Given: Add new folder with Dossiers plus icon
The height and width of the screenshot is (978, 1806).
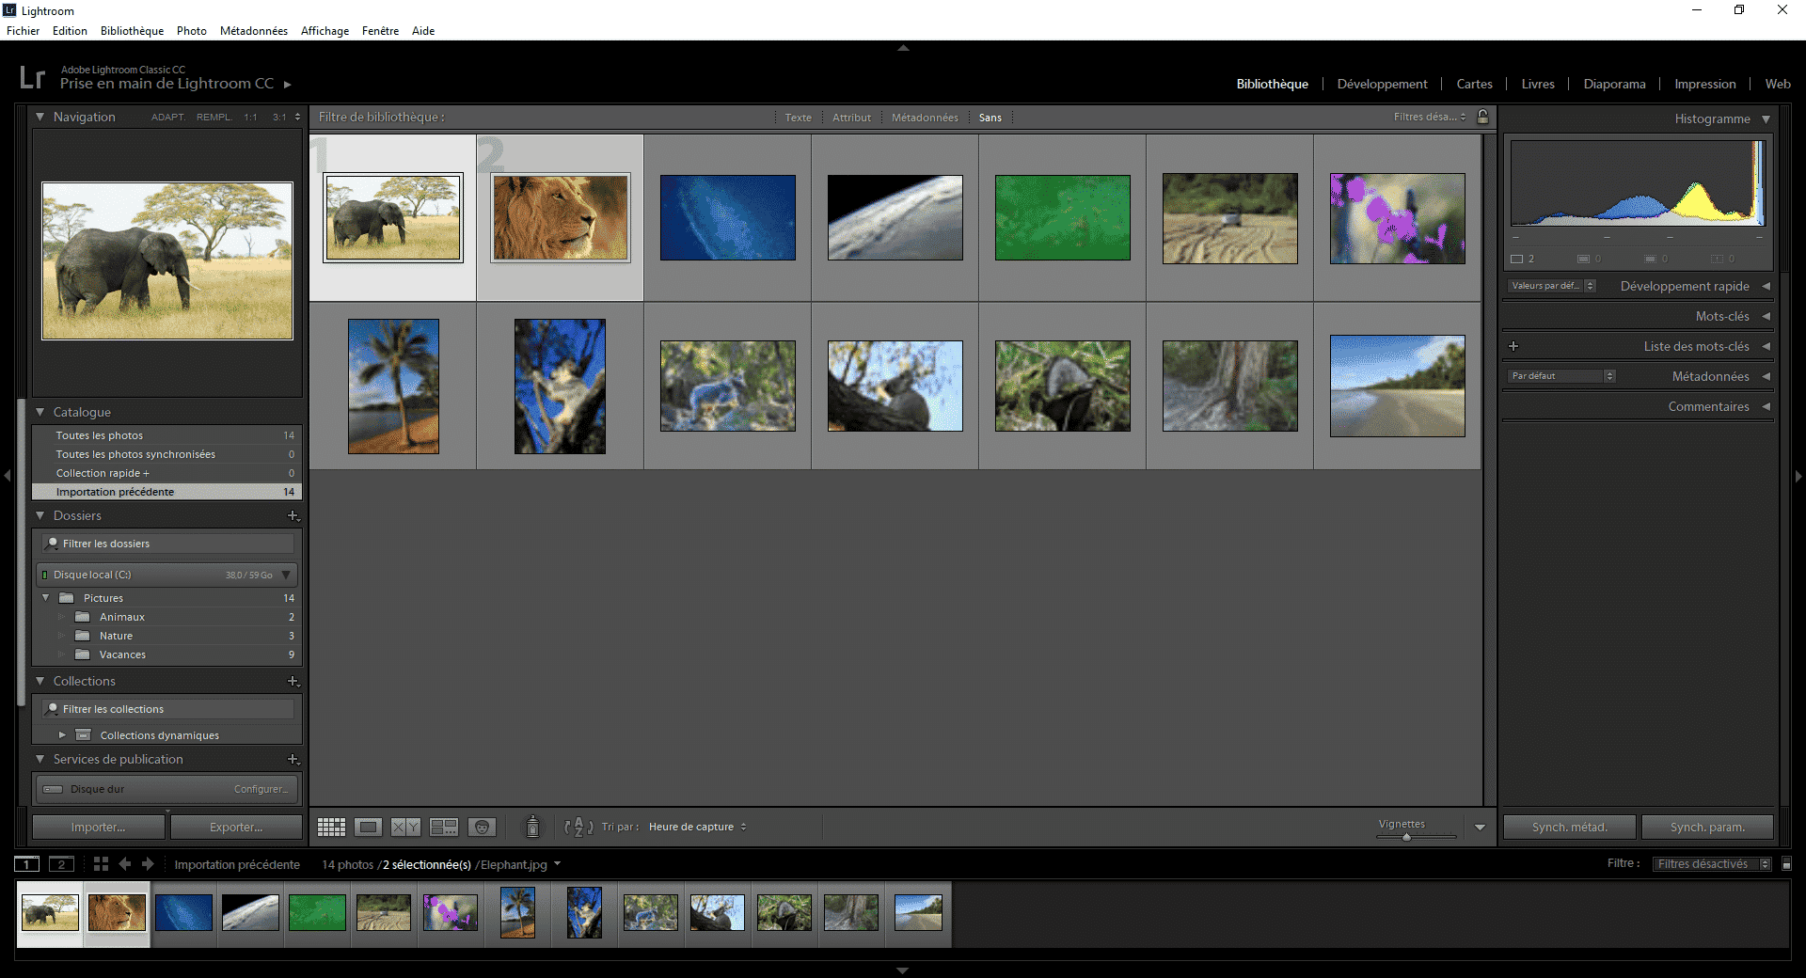Looking at the screenshot, I should (293, 516).
